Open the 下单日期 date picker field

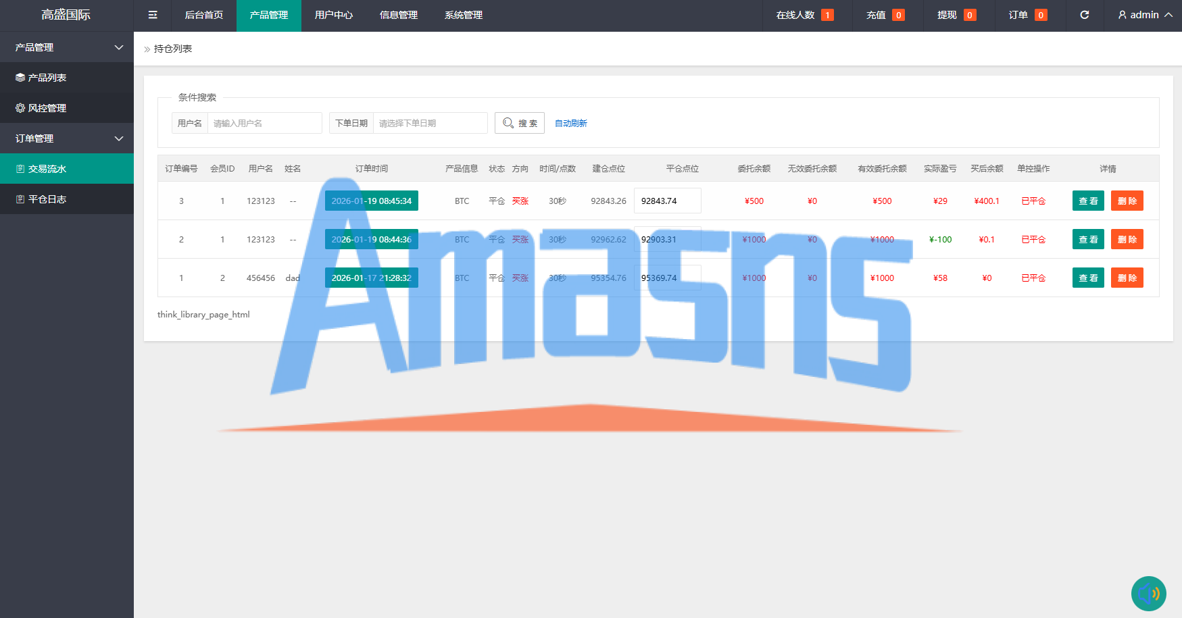click(430, 123)
